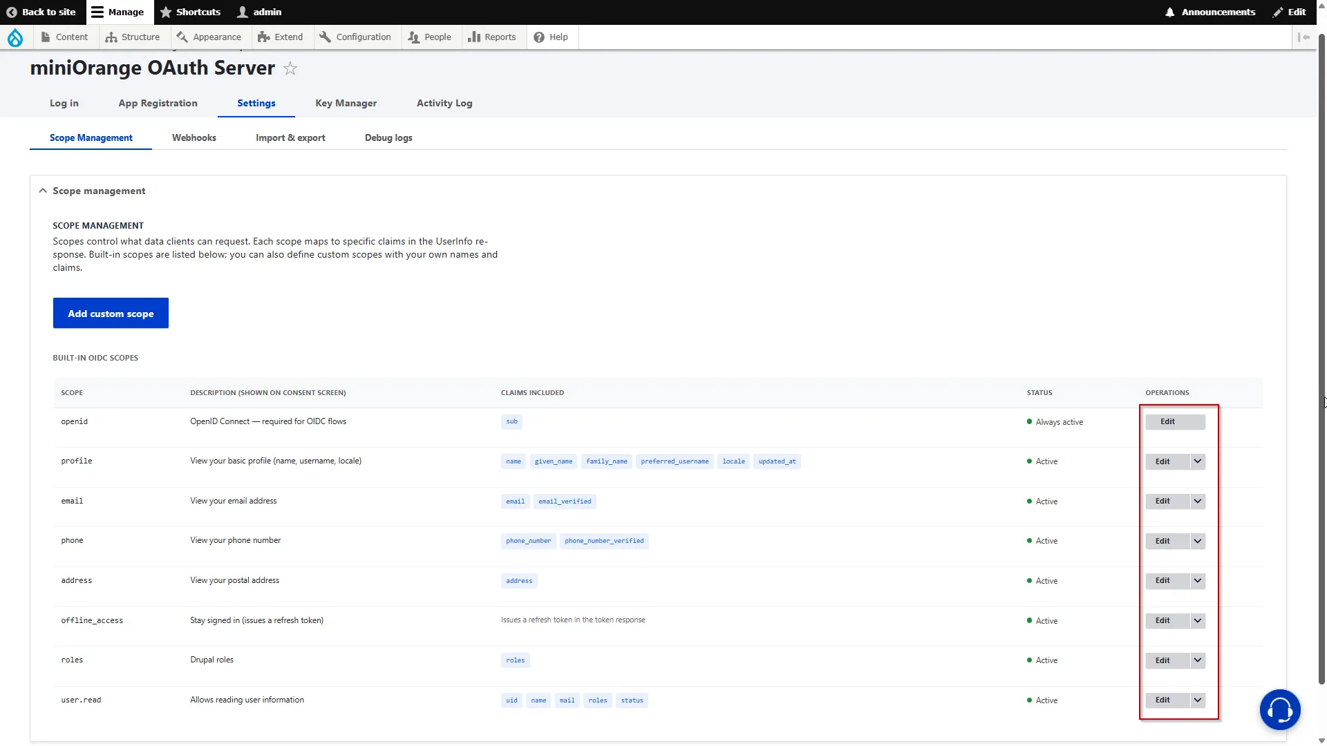
Task: Open the Debug logs sub-tab
Action: [388, 137]
